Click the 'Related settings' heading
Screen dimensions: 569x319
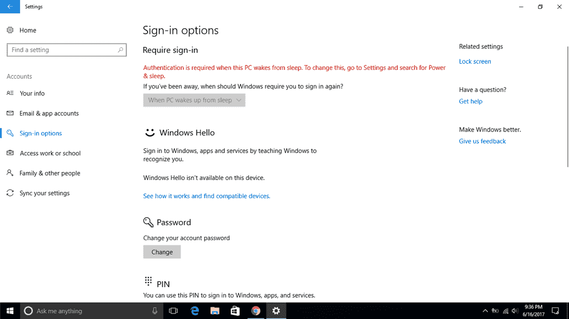pos(481,47)
